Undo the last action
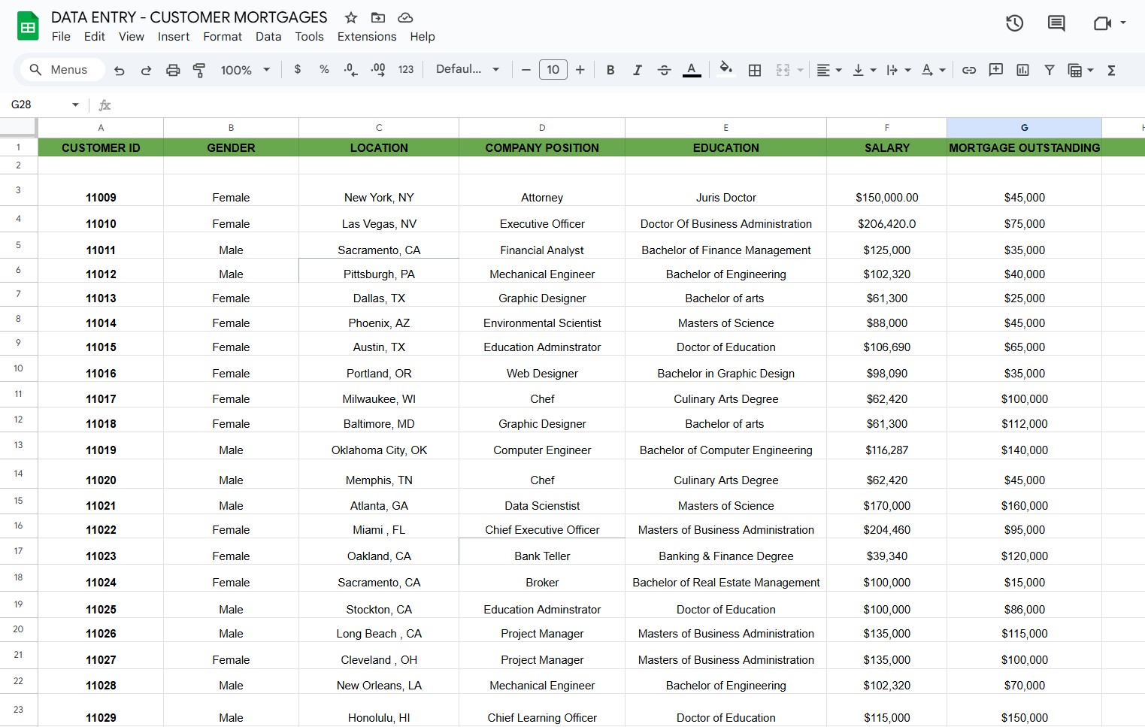 (120, 70)
